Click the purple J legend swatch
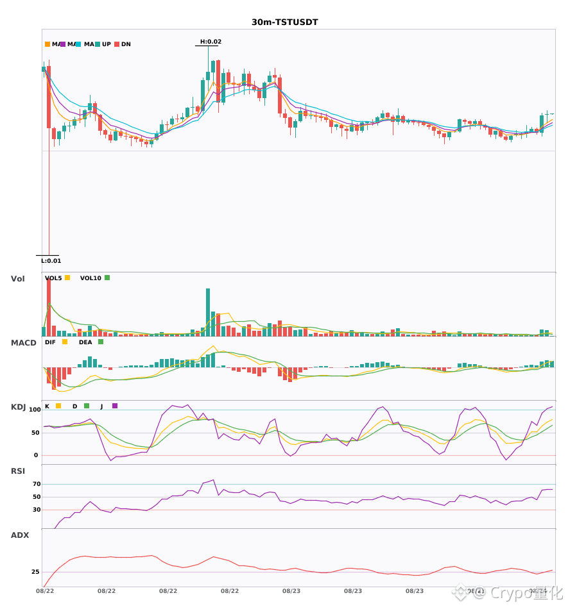Viewport: 568px width, 609px height. click(115, 406)
